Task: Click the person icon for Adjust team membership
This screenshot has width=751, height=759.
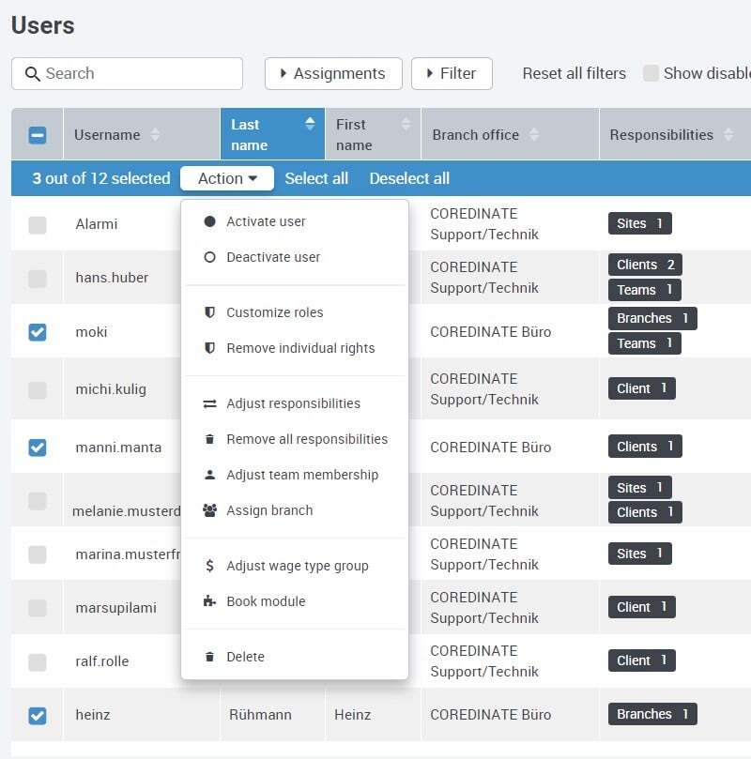Action: pyautogui.click(x=210, y=475)
